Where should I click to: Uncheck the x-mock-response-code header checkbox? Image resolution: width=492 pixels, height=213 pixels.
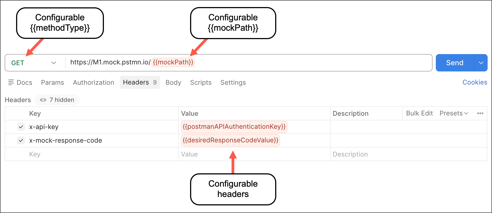point(21,140)
